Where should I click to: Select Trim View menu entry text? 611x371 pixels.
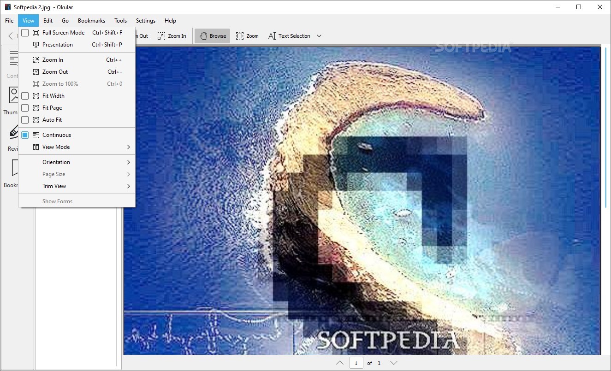(54, 186)
